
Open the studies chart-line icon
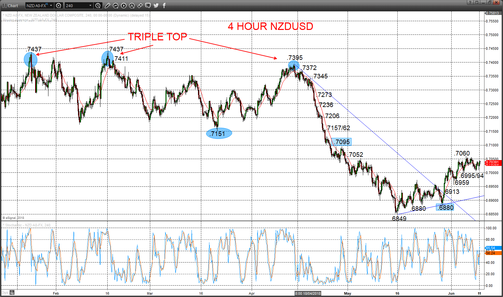(116, 6)
